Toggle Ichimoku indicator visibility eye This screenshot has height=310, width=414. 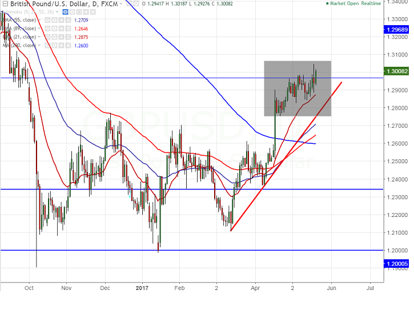(65, 12)
